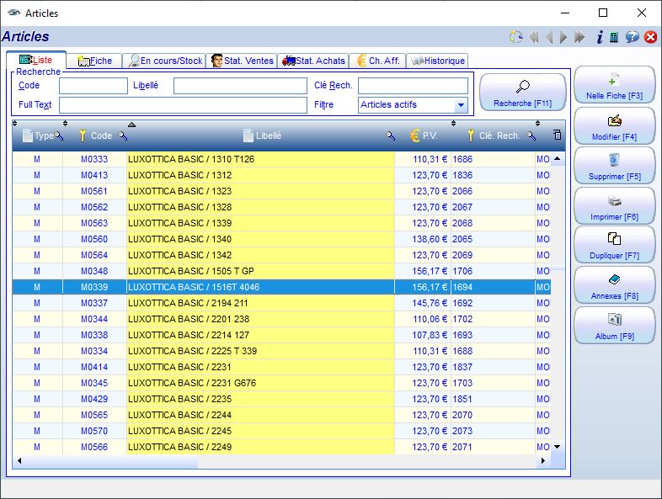Viewport: 662px width, 499px height.
Task: Click code cell M0344
Action: [x=94, y=319]
